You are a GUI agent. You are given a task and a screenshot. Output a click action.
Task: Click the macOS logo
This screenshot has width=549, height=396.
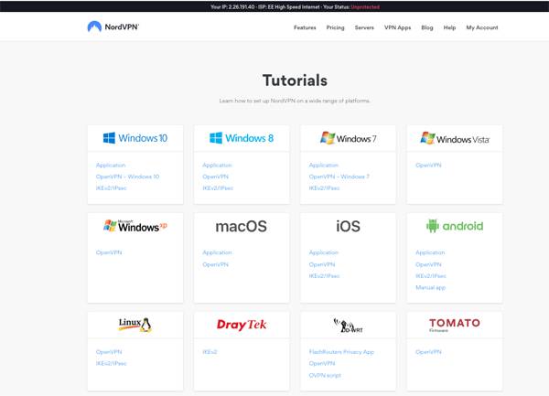242,226
